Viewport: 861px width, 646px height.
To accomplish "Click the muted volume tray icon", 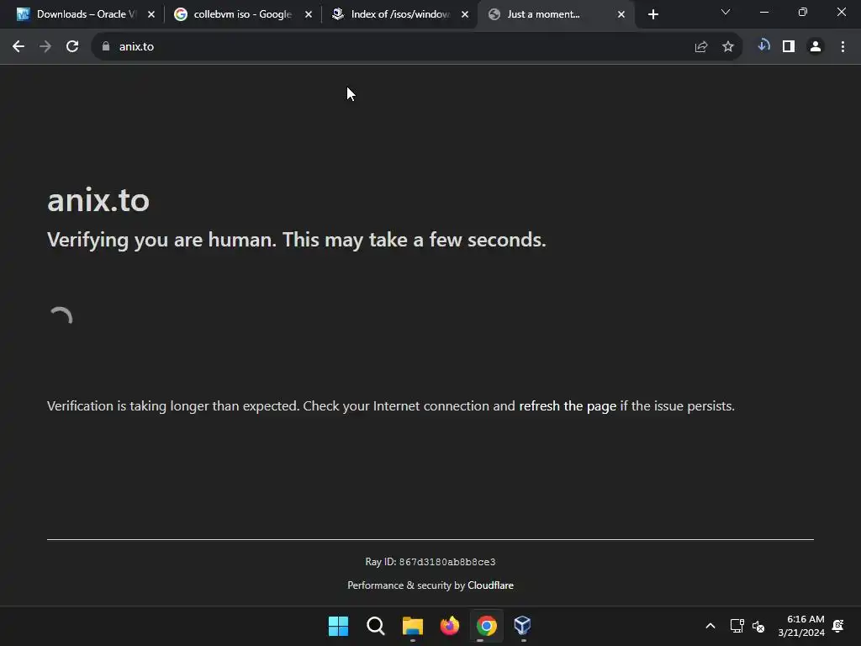I will pos(758,626).
